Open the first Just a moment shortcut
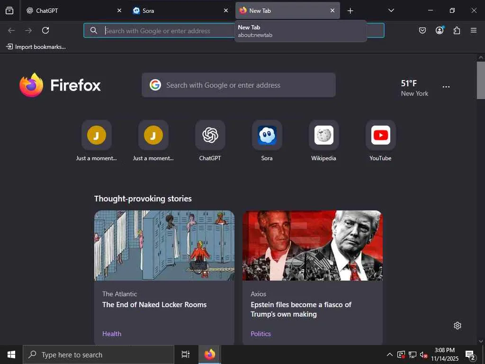Image resolution: width=485 pixels, height=364 pixels. 97,141
